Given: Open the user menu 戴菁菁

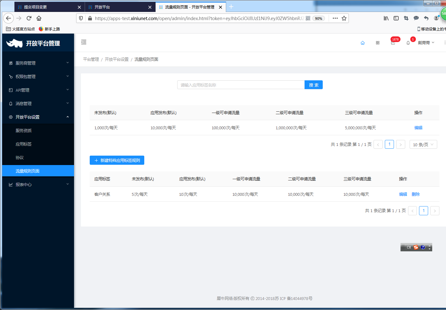Looking at the screenshot, I should pos(426,43).
